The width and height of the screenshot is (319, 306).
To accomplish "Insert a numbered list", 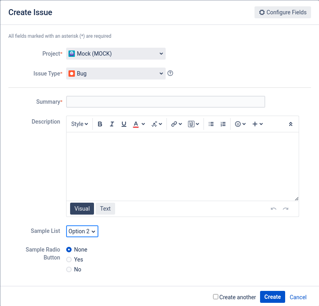I will (223, 124).
